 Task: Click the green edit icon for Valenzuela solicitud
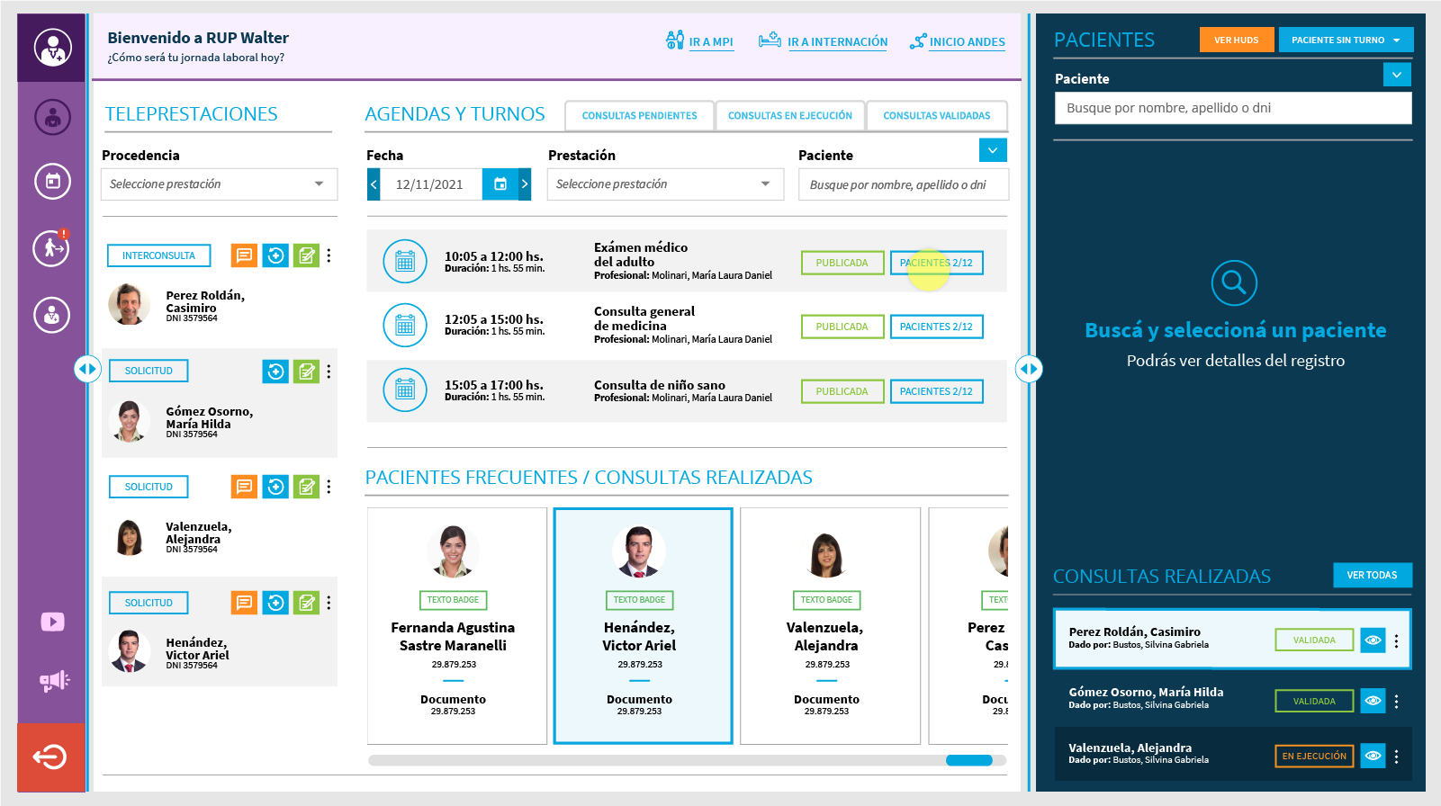point(307,487)
